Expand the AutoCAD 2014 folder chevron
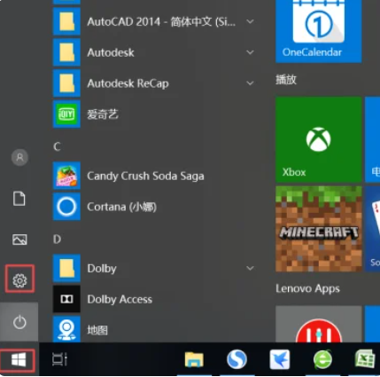Screen dimensions: 380x377 point(250,21)
